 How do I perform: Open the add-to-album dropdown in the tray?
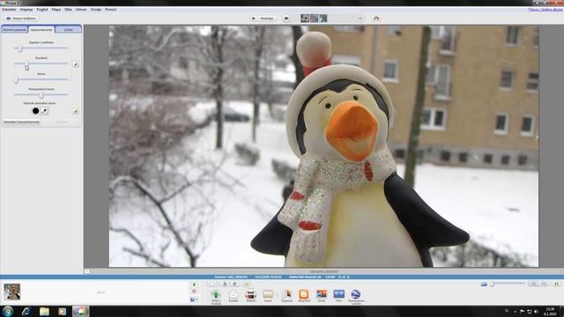(194, 299)
